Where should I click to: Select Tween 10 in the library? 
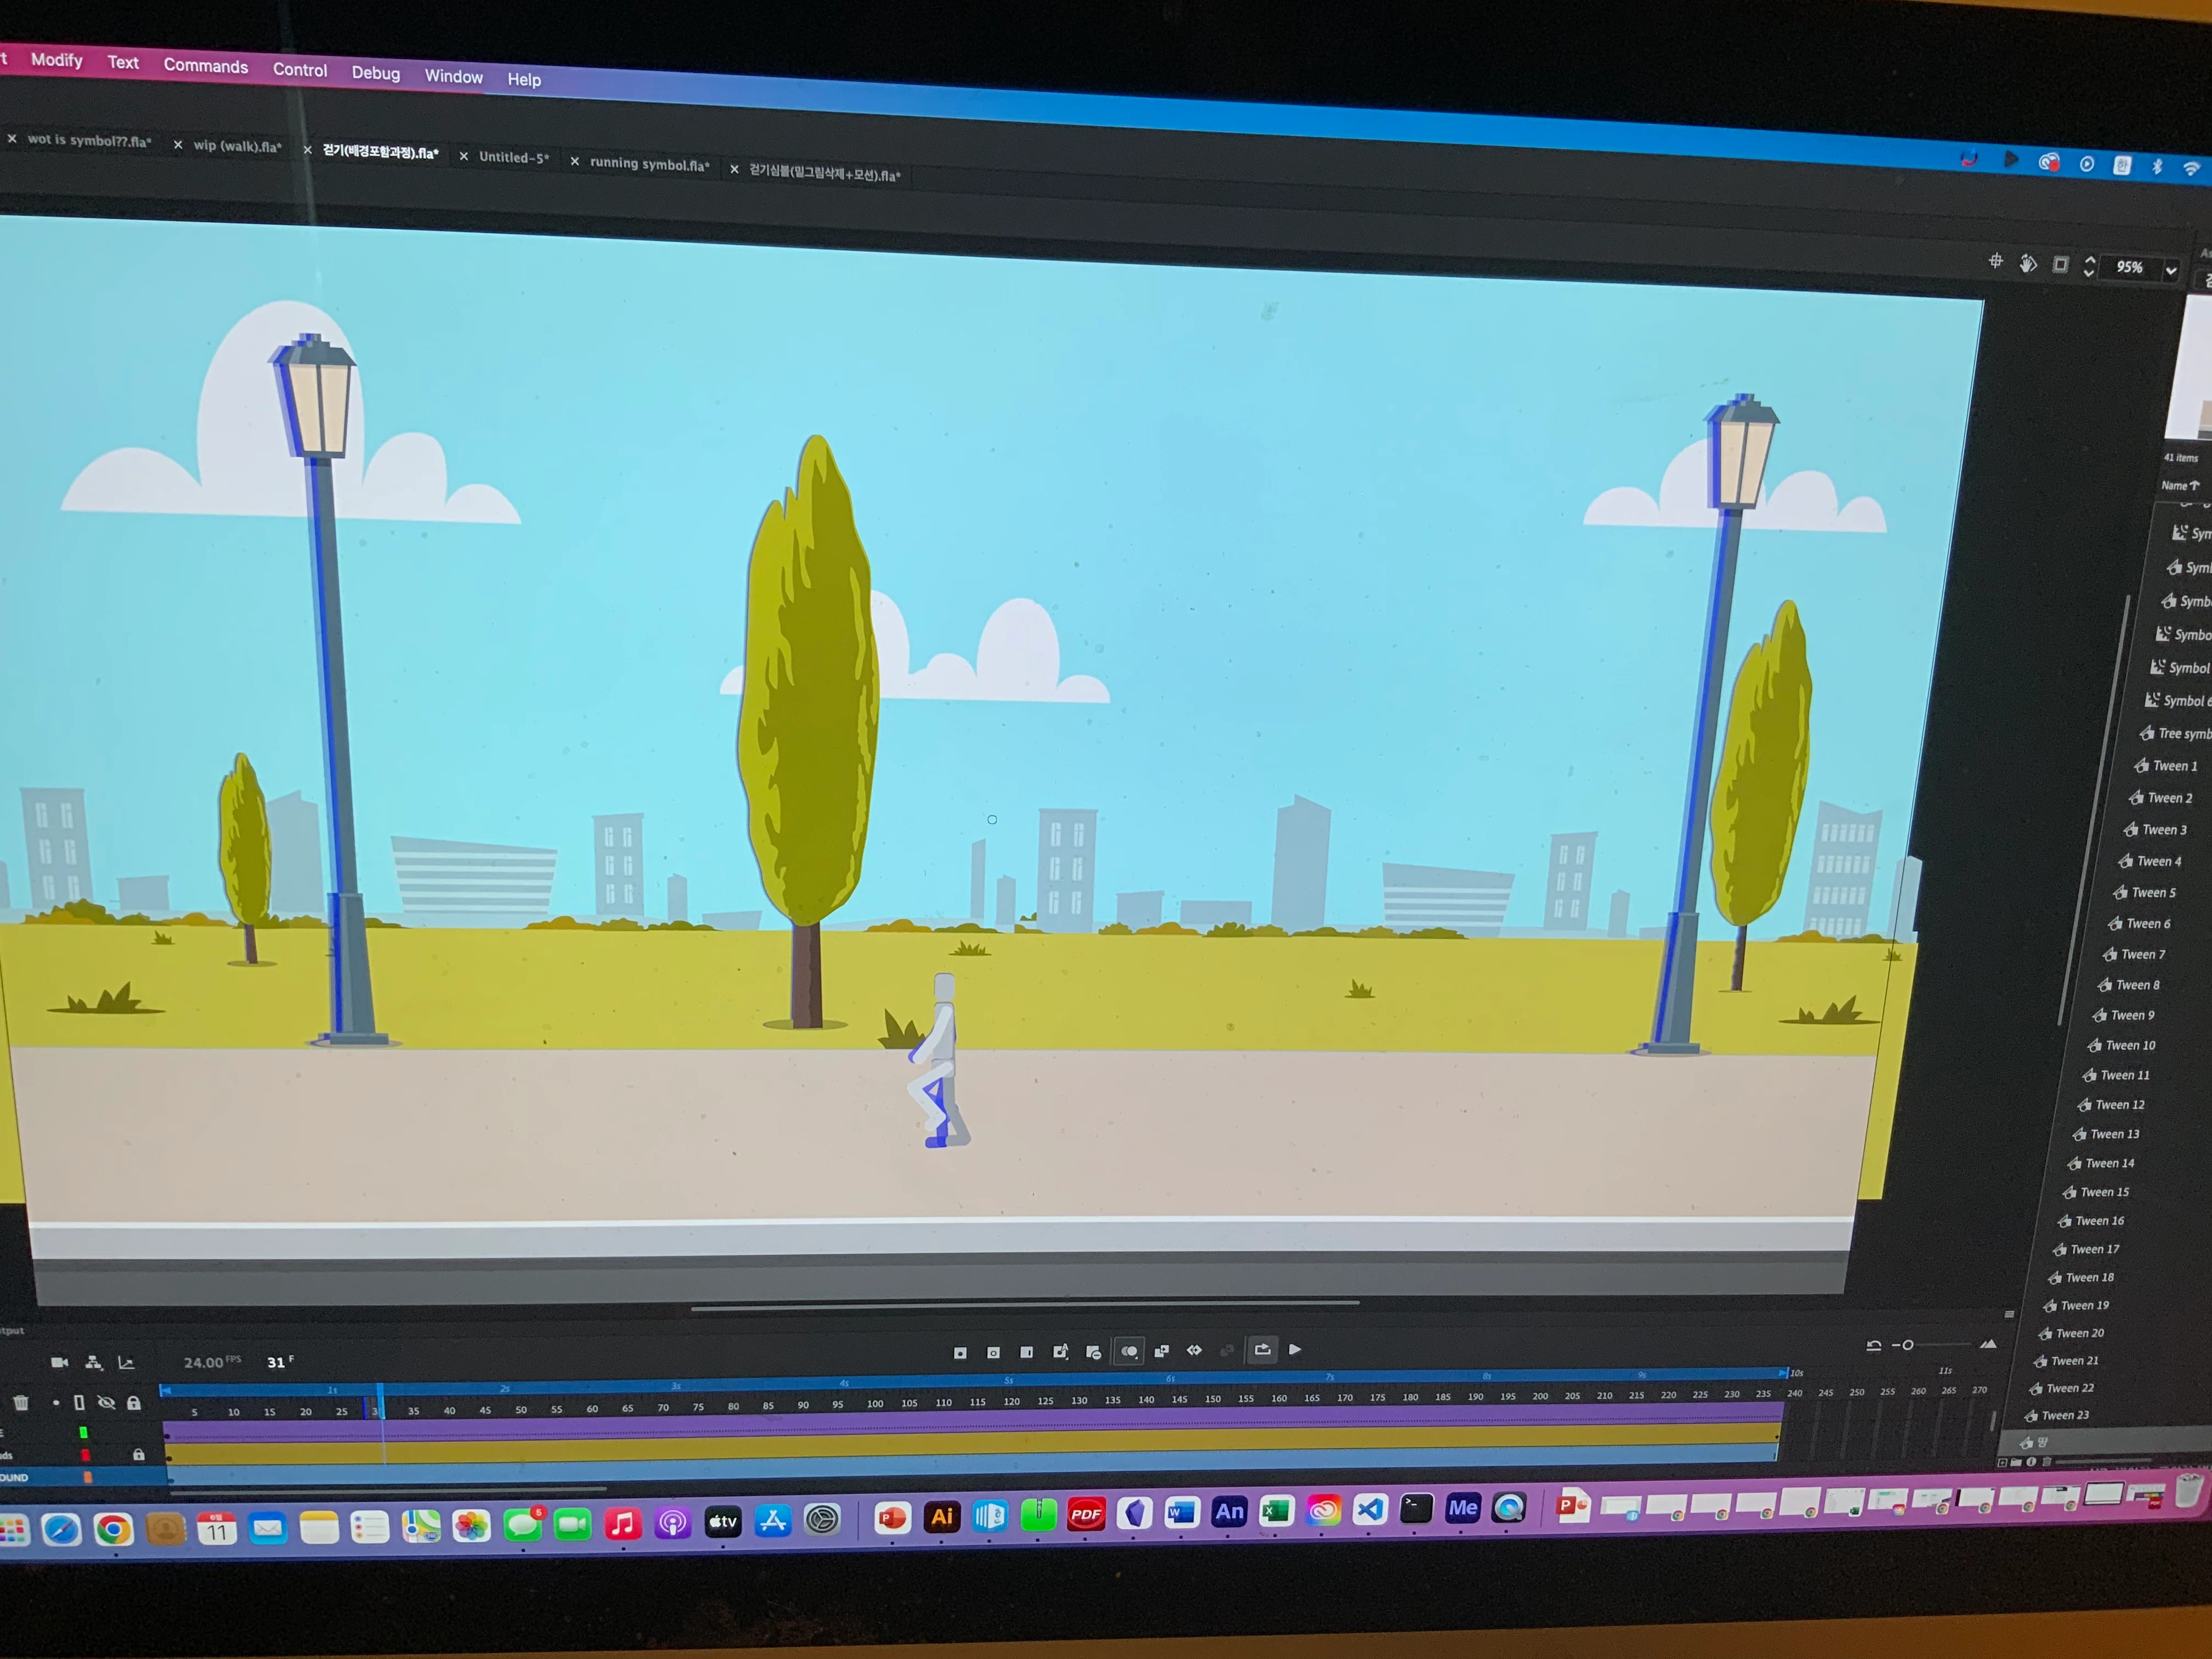point(2130,1045)
